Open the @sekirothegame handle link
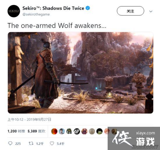Viewport: 160px width, 150px height. coord(36,14)
